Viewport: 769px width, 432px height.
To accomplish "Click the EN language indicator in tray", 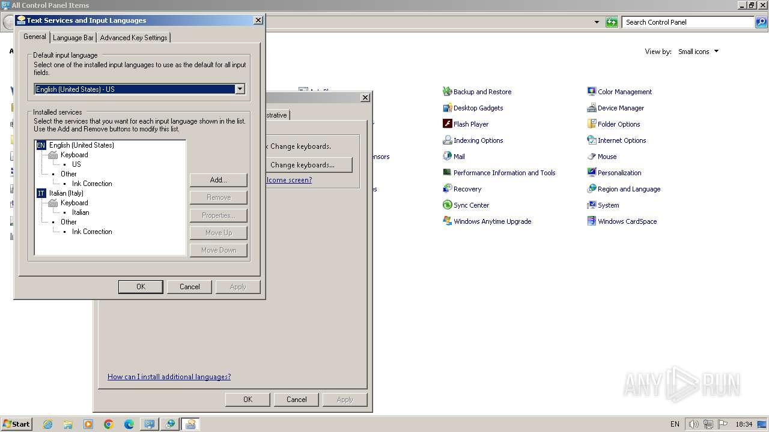I will click(675, 424).
